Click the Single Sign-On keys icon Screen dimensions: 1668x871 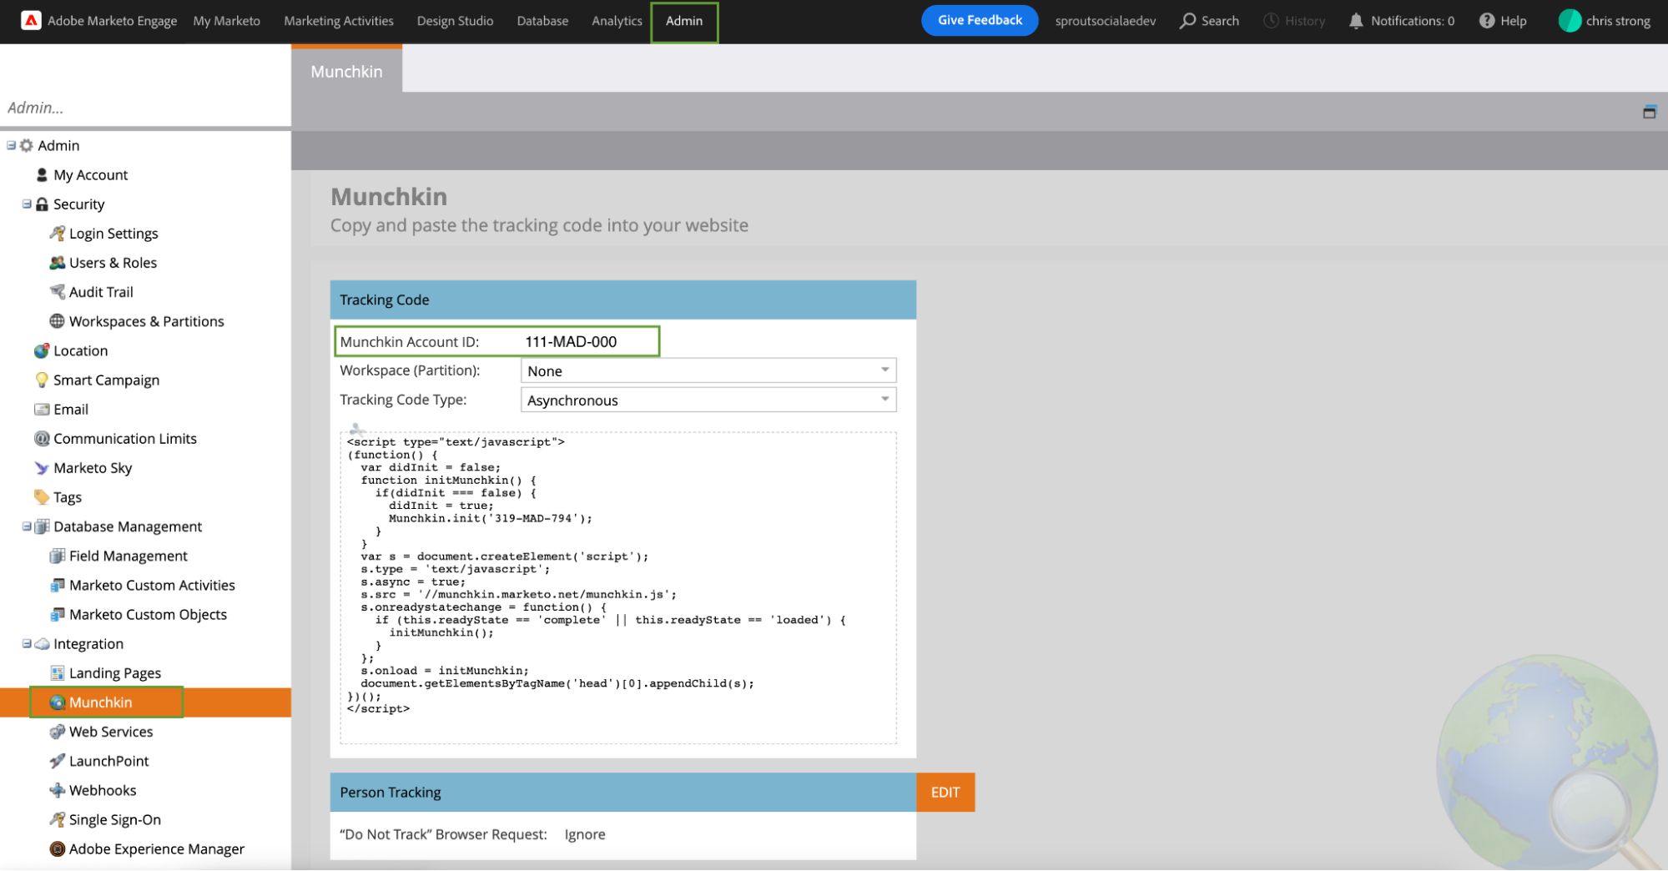[x=57, y=819]
